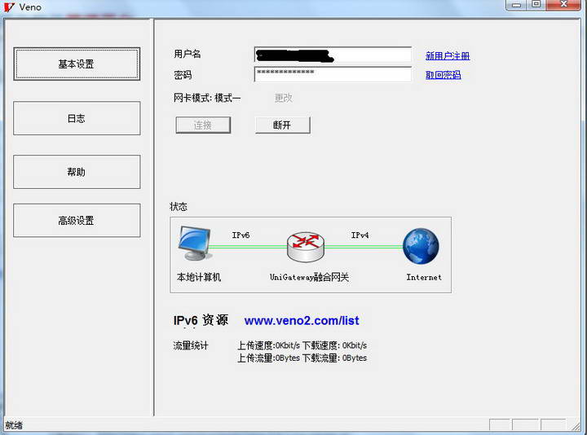
Task: Open the www.veno2.com/list link
Action: (302, 320)
